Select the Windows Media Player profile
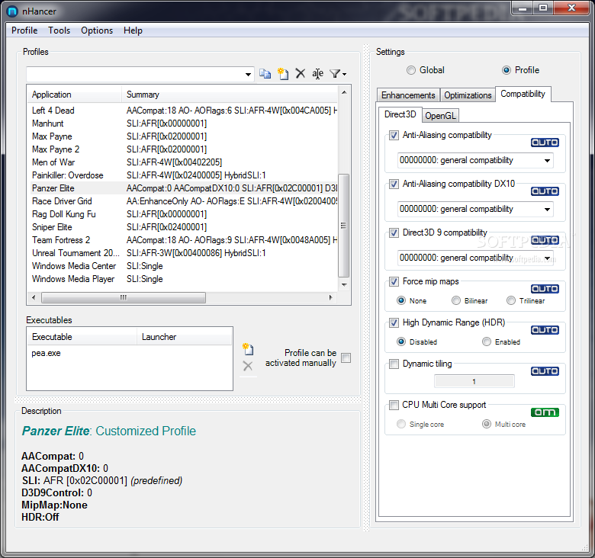The height and width of the screenshot is (558, 595). (x=182, y=279)
